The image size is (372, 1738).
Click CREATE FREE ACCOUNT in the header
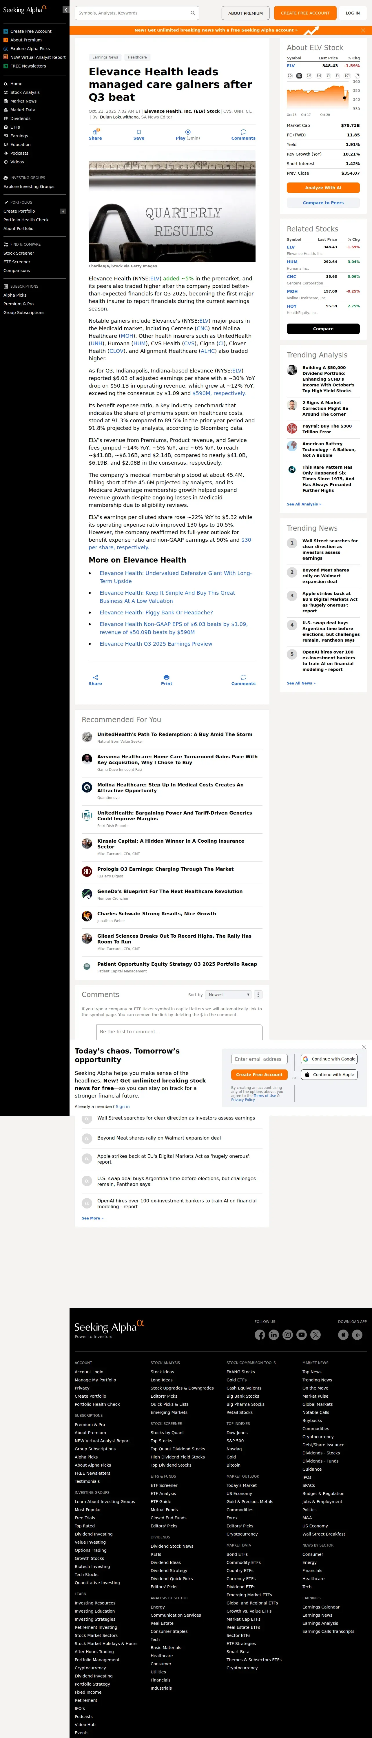305,13
